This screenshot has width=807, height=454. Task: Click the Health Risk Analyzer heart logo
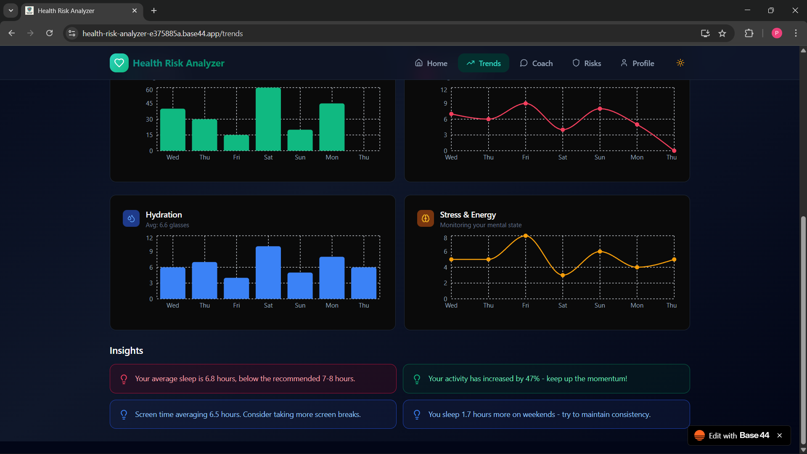pyautogui.click(x=119, y=63)
